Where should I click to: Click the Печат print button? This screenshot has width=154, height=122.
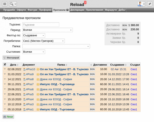click(x=8, y=117)
